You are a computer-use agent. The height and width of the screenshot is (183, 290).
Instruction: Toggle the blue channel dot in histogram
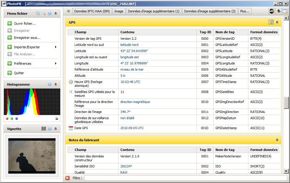[x=17, y=119]
